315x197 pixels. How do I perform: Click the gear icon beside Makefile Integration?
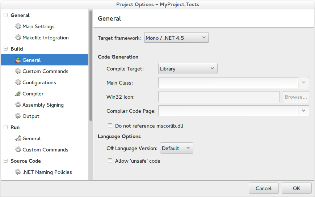[x=18, y=38]
